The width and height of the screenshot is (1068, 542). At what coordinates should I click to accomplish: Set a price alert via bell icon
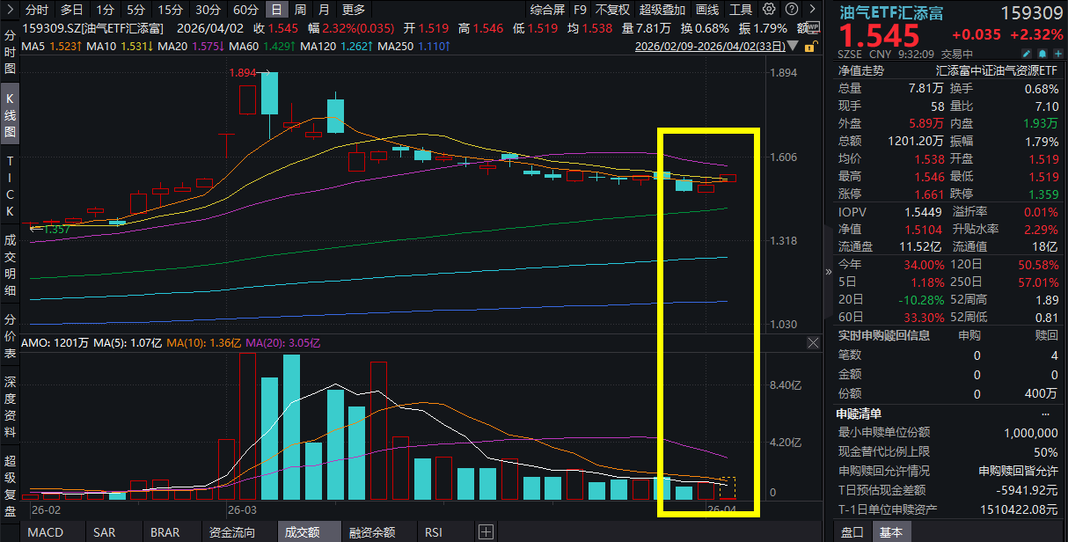click(x=1042, y=54)
